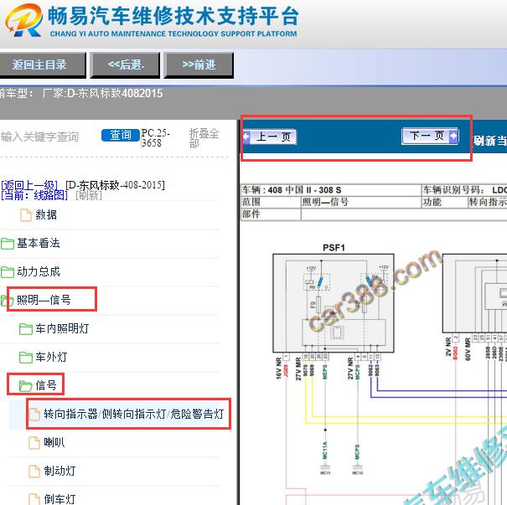This screenshot has width=507, height=505.
Task: Expand the 基本看法 folder icon
Action: click(x=7, y=244)
